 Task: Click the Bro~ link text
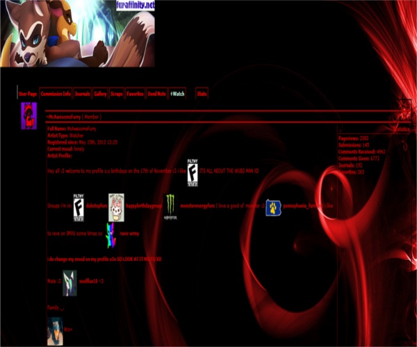pyautogui.click(x=68, y=330)
